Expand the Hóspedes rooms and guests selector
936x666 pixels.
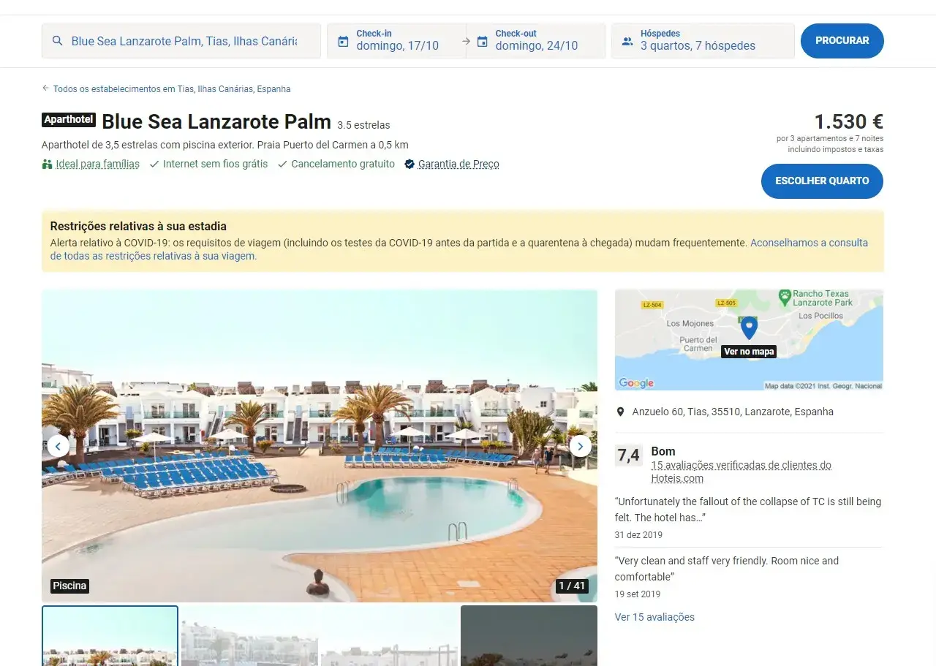703,40
